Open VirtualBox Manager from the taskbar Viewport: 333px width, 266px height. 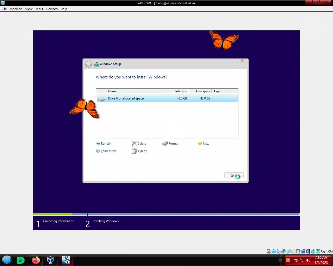point(50,260)
